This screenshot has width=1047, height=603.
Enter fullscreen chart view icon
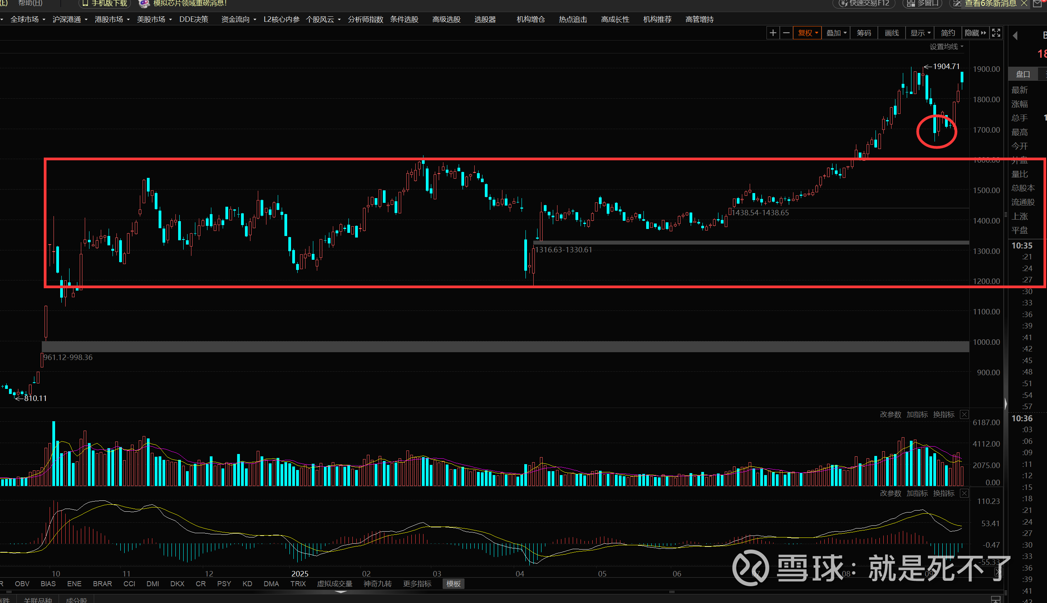coord(996,33)
